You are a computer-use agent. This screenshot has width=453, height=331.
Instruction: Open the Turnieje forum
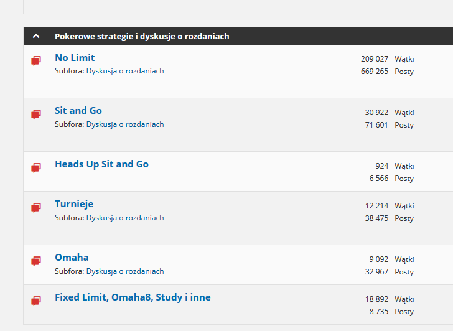[74, 204]
